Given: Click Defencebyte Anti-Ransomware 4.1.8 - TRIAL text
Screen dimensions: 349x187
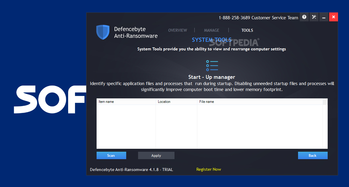Looking at the screenshot, I should pyautogui.click(x=131, y=170).
